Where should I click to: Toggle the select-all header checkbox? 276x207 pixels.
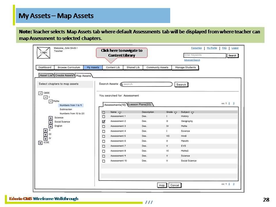pos(104,112)
